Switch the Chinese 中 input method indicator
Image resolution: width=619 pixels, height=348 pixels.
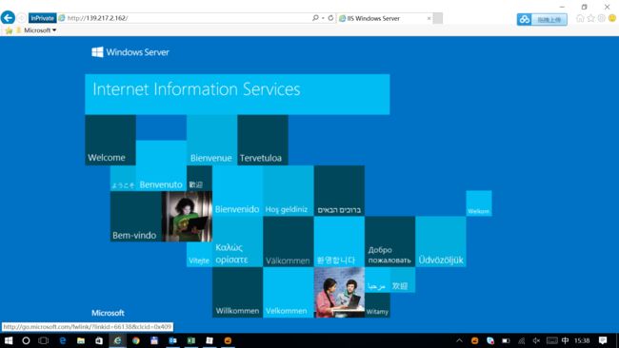pos(566,340)
